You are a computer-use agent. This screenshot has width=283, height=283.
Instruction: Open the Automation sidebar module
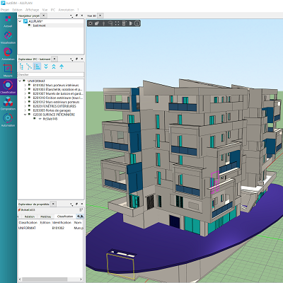click(8, 120)
